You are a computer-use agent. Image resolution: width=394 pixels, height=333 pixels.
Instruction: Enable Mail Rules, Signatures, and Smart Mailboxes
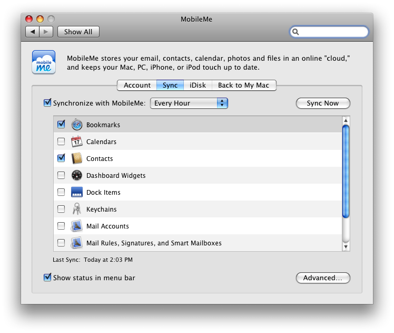pyautogui.click(x=61, y=243)
